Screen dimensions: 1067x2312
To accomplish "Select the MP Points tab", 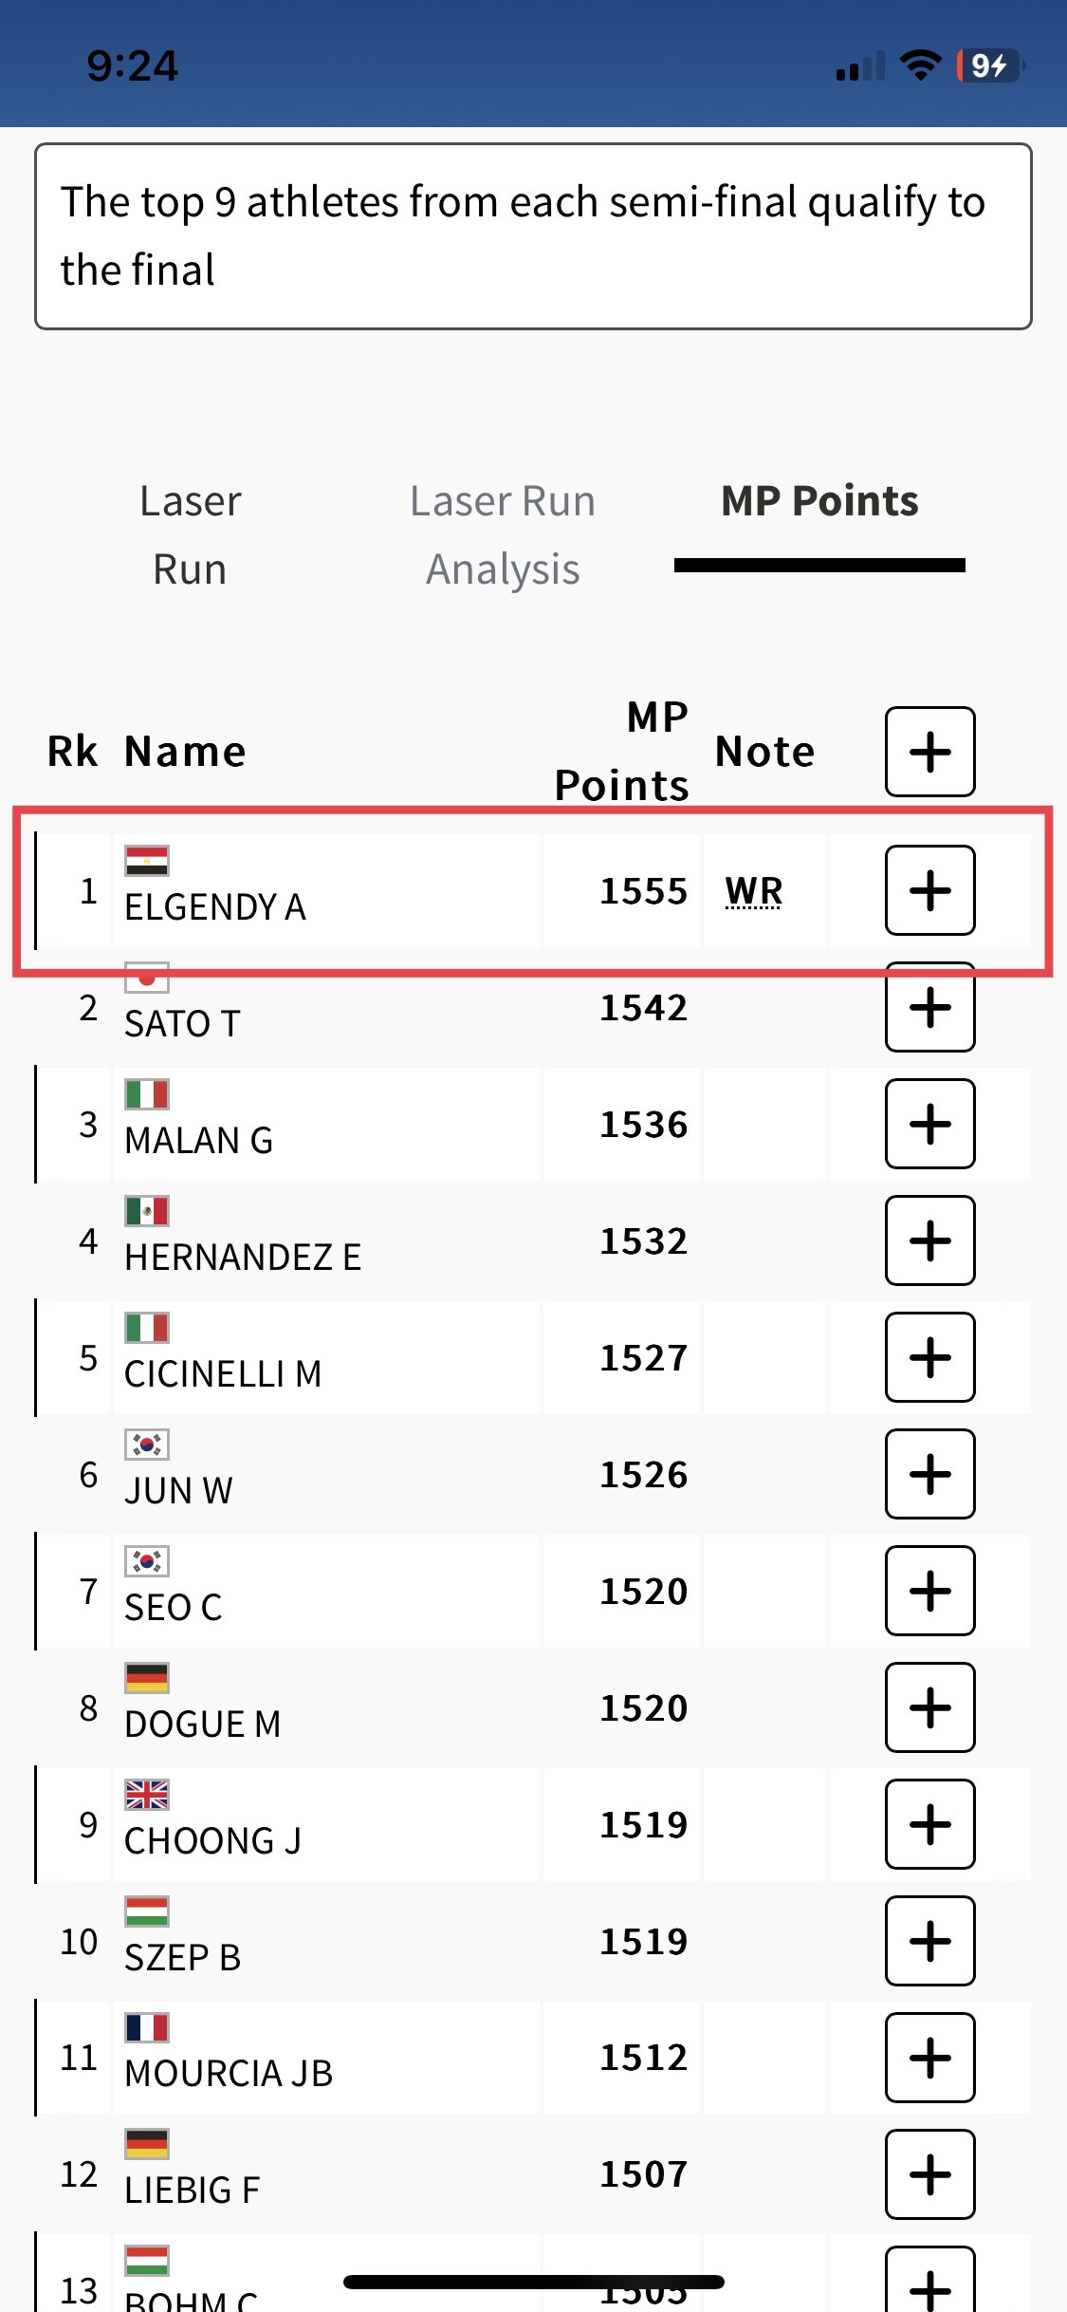I will click(x=819, y=502).
